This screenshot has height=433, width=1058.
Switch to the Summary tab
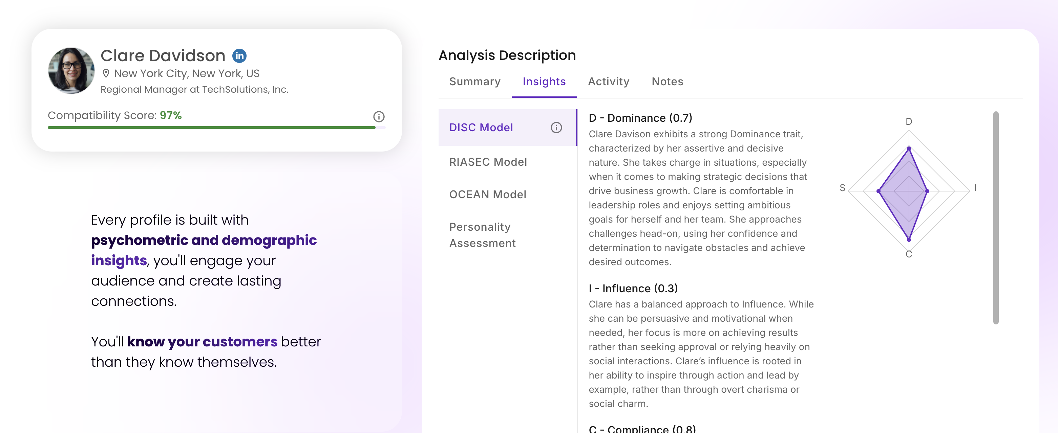coord(474,82)
